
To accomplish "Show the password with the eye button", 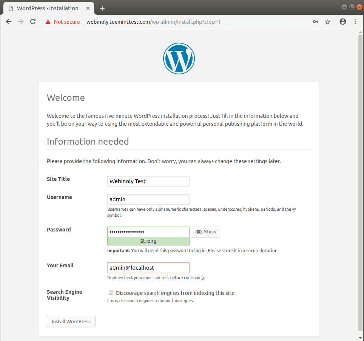I will tap(205, 232).
